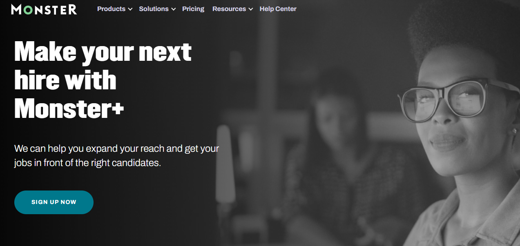Open the Products menu label
Viewport: 520px width, 246px height.
111,9
